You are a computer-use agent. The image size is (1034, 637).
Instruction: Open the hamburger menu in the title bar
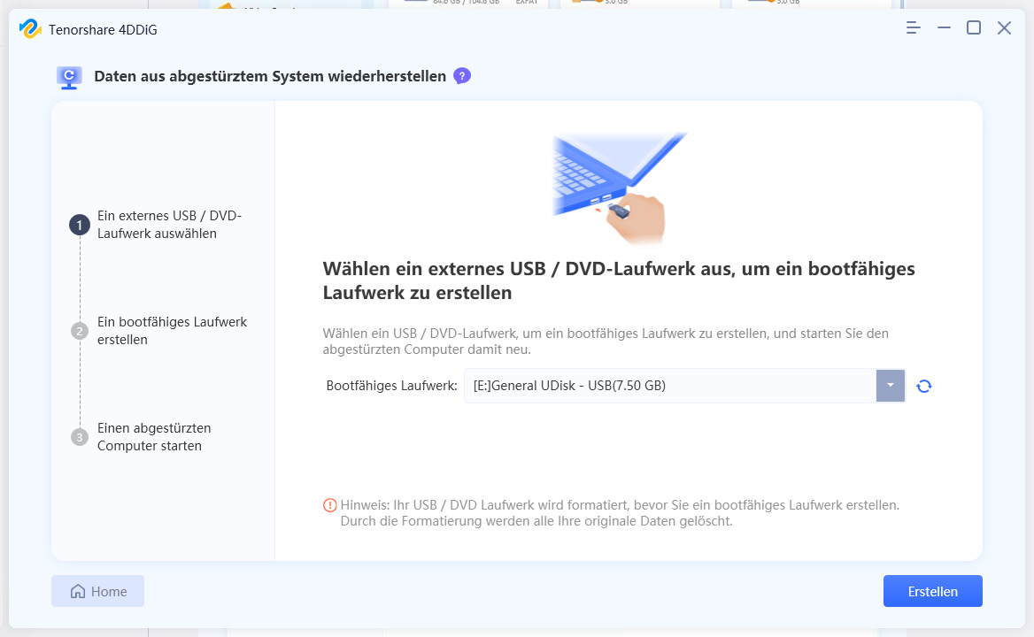(x=913, y=28)
